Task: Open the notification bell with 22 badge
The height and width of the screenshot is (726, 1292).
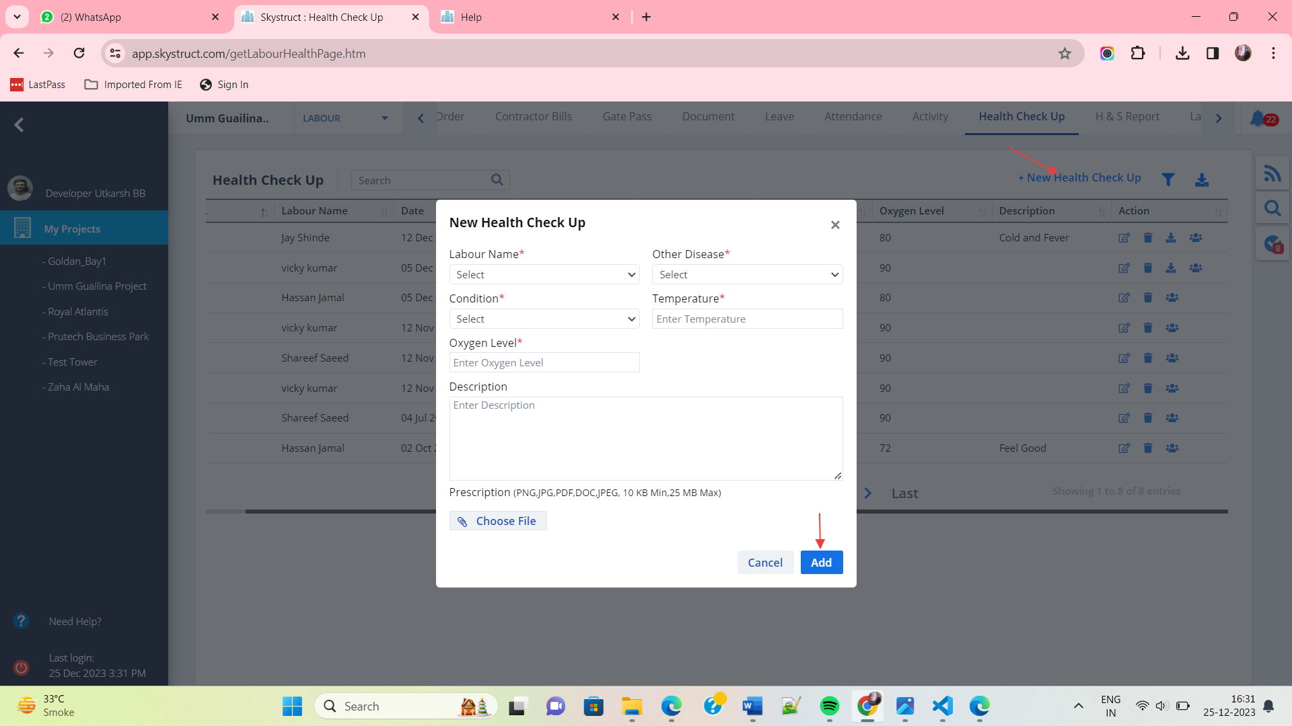Action: [1258, 119]
